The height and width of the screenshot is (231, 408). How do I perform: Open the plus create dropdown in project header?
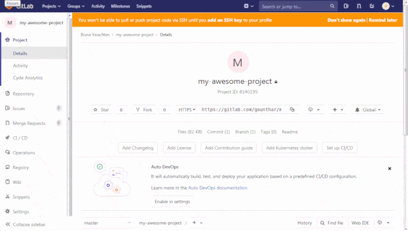point(338,109)
